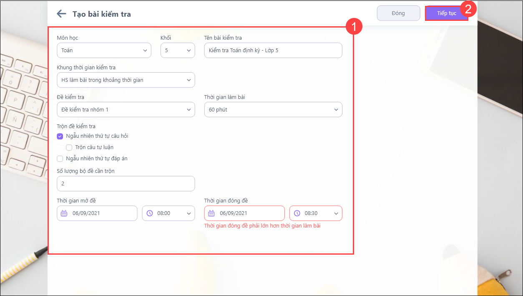The width and height of the screenshot is (523, 296).
Task: Expand the 60 phút duration dropdown
Action: point(273,110)
